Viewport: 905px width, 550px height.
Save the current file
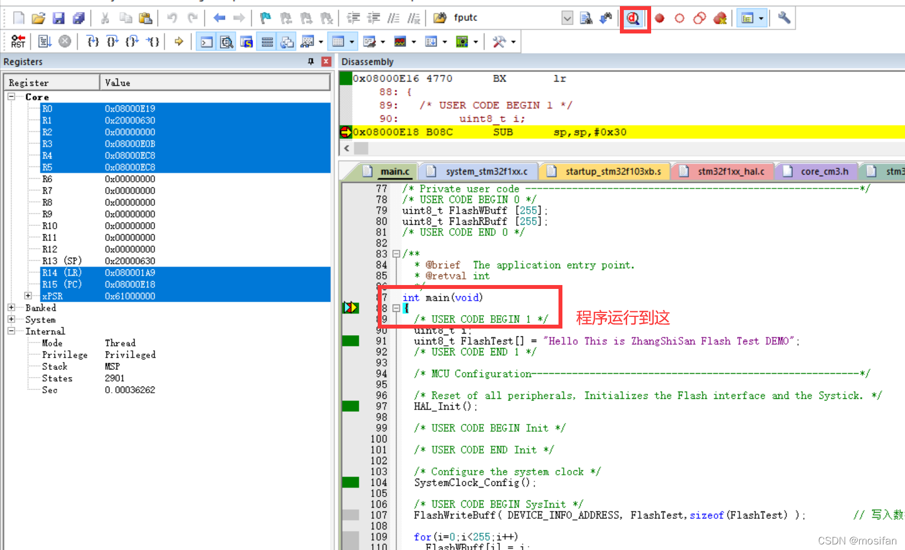tap(59, 18)
